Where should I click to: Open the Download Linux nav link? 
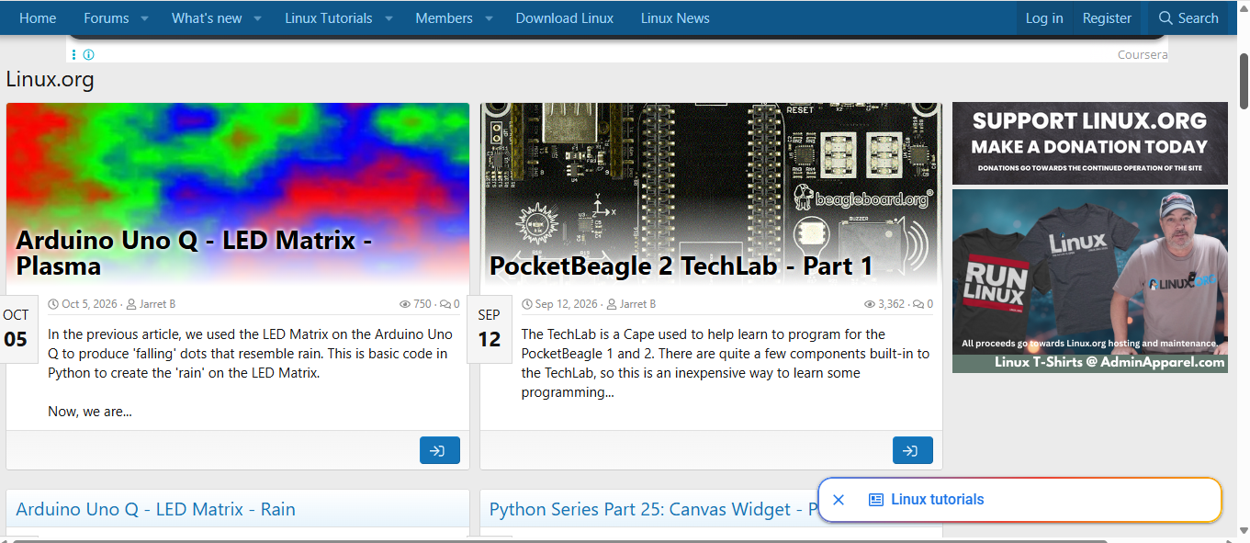coord(565,18)
